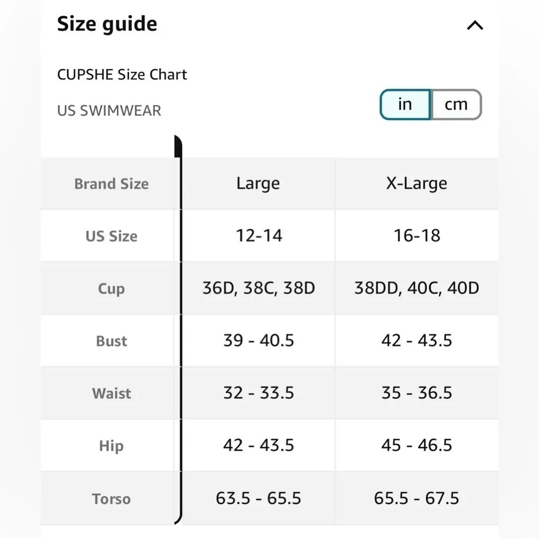Click the Brand Size row label
Image resolution: width=539 pixels, height=539 pixels.
pos(111,184)
